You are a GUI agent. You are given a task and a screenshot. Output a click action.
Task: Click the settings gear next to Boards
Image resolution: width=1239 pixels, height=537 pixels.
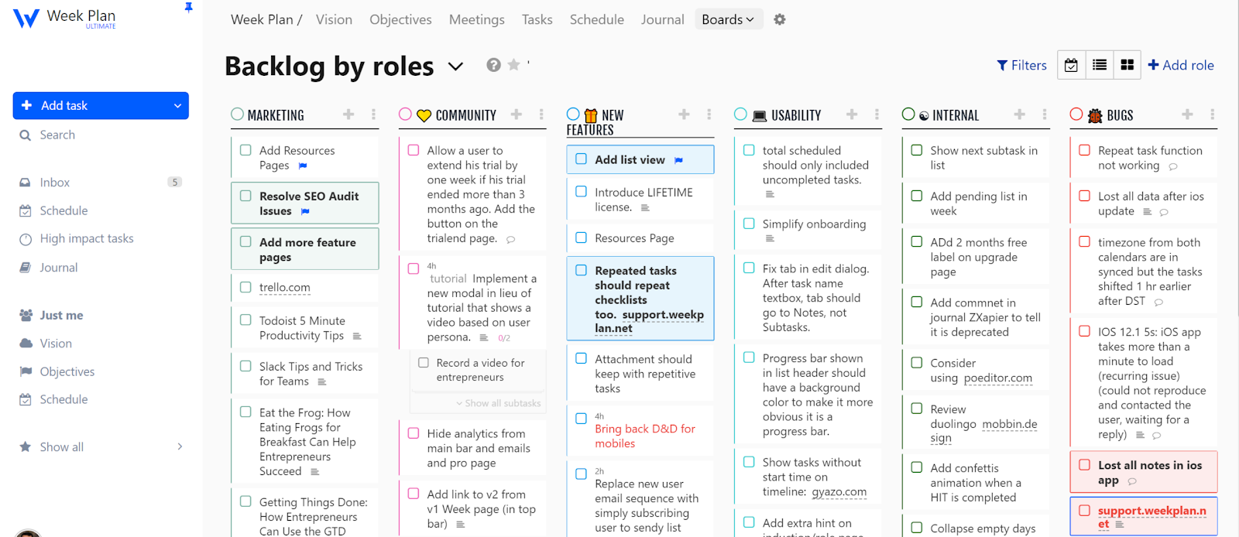point(780,19)
